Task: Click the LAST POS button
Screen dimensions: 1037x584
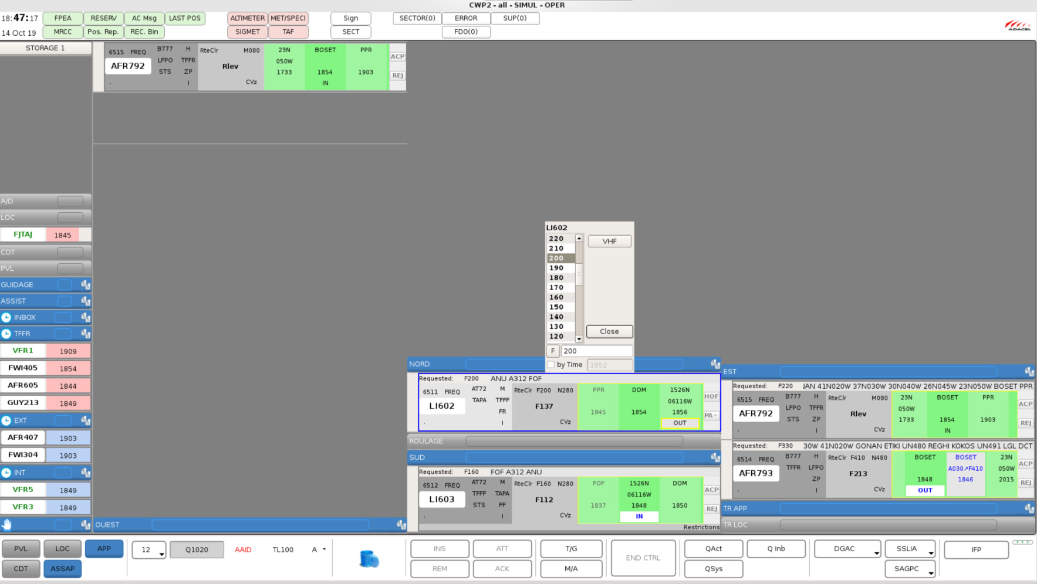Action: click(185, 18)
